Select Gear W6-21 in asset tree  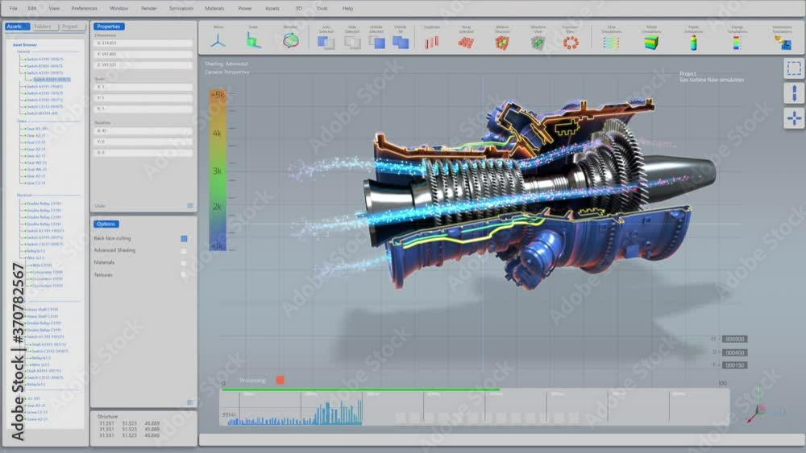pos(36,169)
